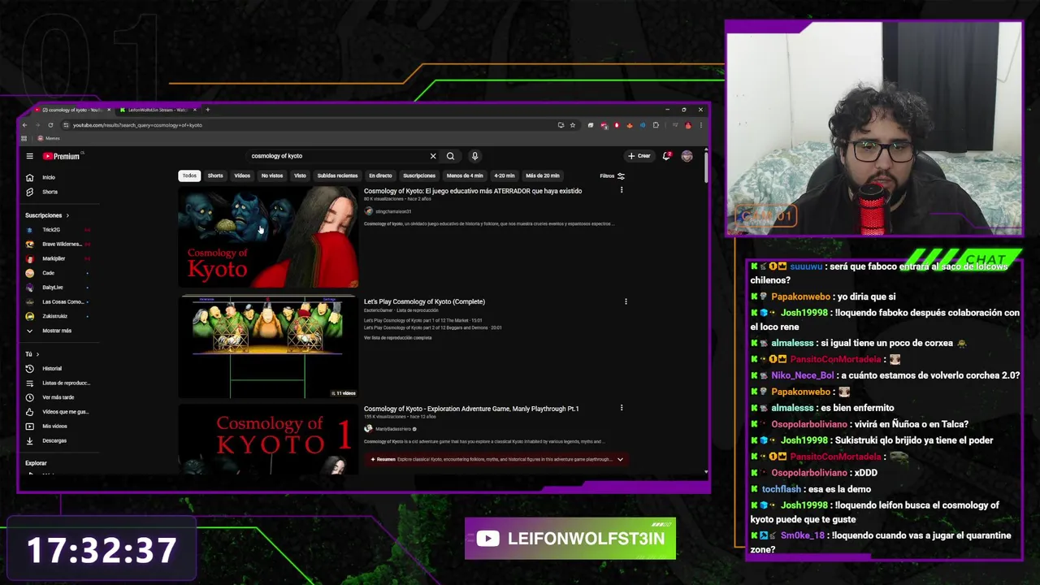Click the browser back arrow
The width and height of the screenshot is (1040, 585).
pyautogui.click(x=24, y=125)
